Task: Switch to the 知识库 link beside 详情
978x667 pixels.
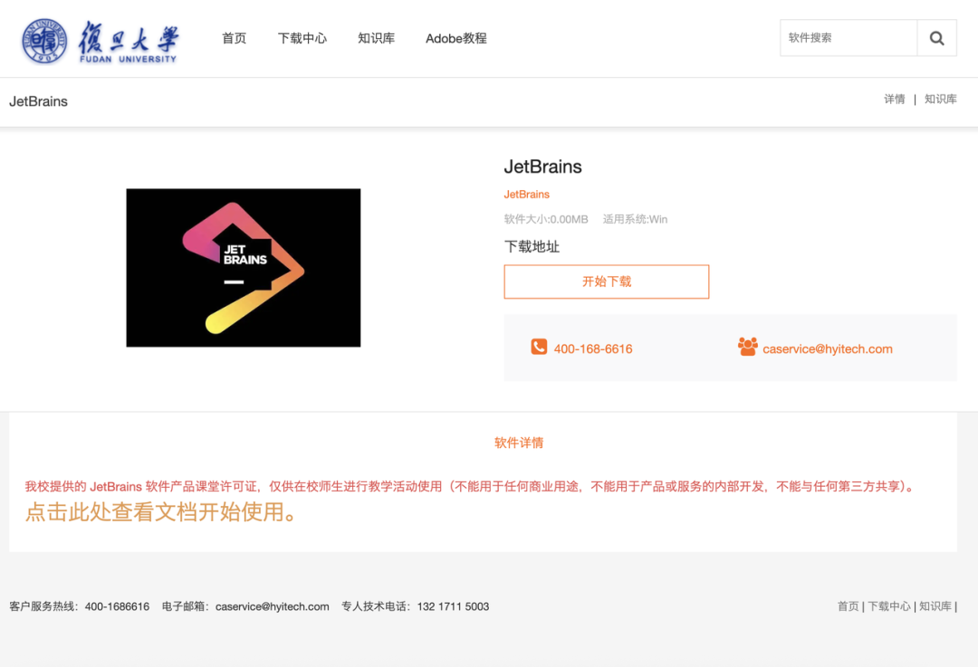Action: click(940, 100)
